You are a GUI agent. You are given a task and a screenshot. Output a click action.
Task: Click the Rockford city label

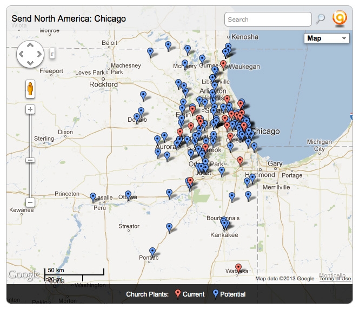[103, 84]
